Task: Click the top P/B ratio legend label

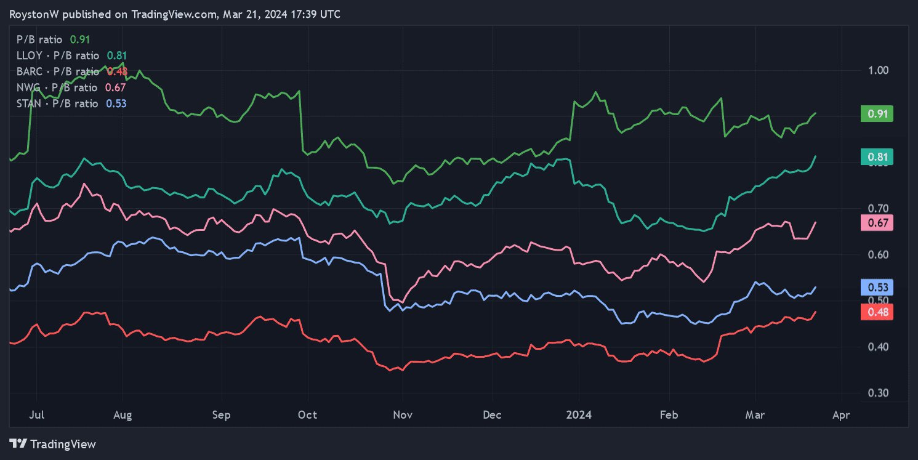Action: [53, 39]
